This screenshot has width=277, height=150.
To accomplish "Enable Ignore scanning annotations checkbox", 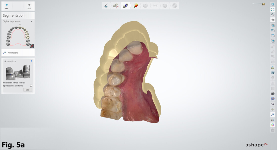I will [31, 86].
